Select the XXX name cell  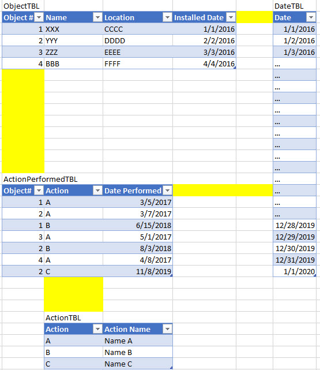point(74,29)
